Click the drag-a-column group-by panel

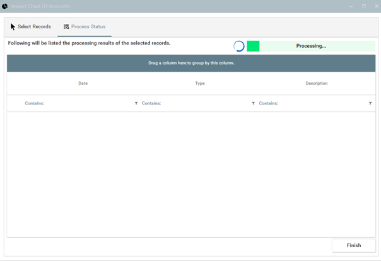coord(191,63)
